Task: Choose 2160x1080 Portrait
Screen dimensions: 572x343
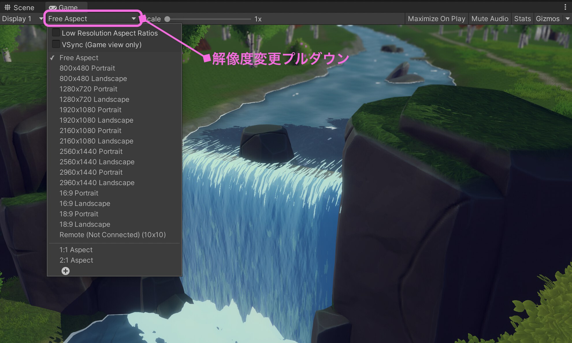Action: pyautogui.click(x=114, y=131)
